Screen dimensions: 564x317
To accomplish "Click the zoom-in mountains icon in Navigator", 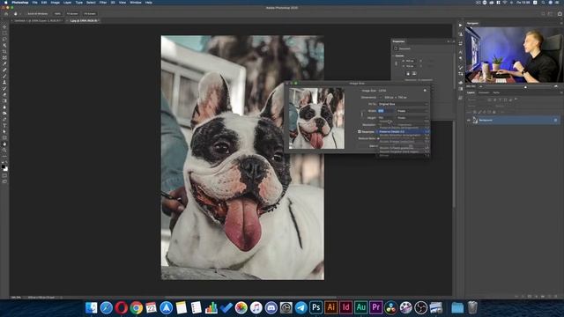I will coord(556,86).
